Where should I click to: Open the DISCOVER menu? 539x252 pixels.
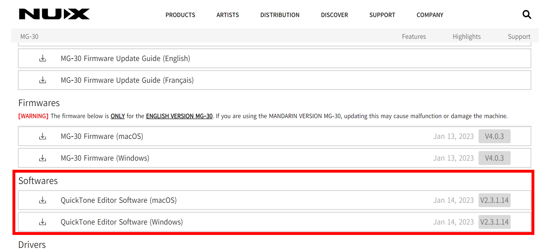click(x=334, y=15)
